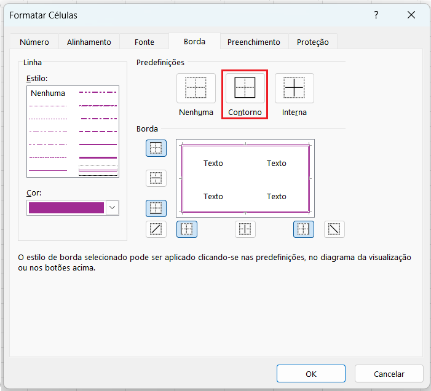Image resolution: width=431 pixels, height=391 pixels.
Task: Toggle the top border button
Action: click(x=156, y=148)
